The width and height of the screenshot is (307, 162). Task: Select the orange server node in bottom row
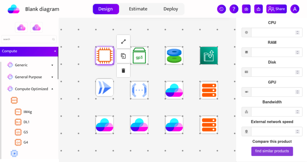click(x=209, y=125)
